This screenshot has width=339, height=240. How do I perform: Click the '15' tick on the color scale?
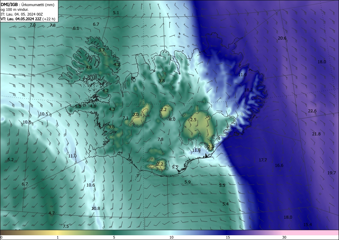point(228,237)
